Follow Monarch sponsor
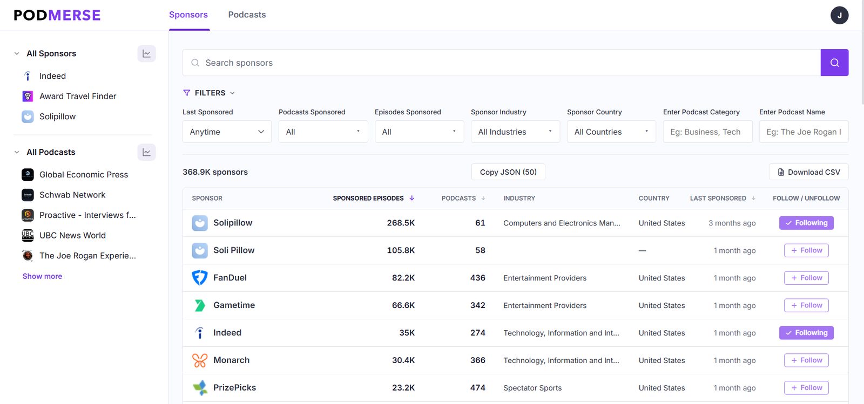864x404 pixels. point(806,360)
